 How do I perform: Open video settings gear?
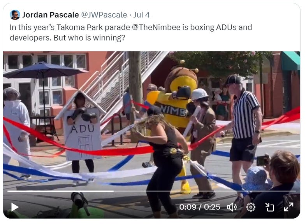coord(251,207)
